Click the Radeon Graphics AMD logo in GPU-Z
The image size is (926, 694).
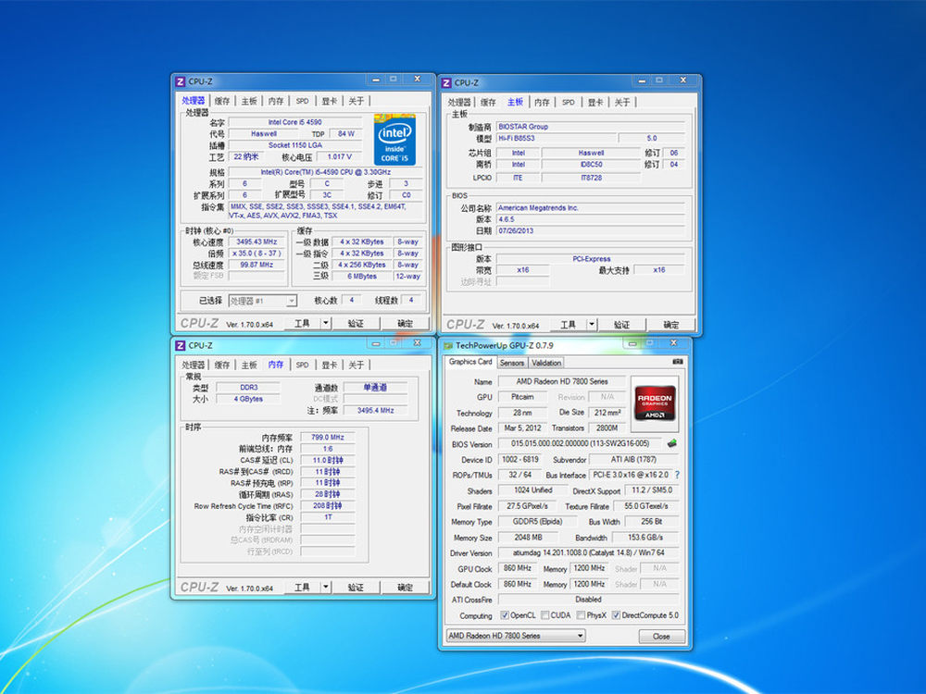tap(655, 404)
